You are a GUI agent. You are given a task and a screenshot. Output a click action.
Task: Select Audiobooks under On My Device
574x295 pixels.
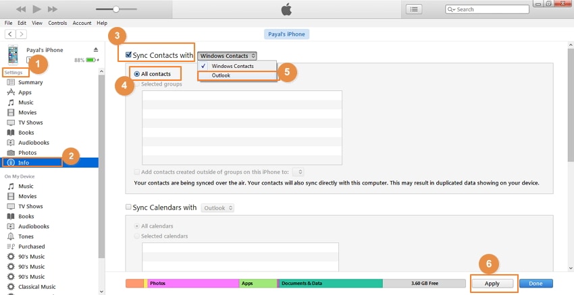click(x=34, y=226)
